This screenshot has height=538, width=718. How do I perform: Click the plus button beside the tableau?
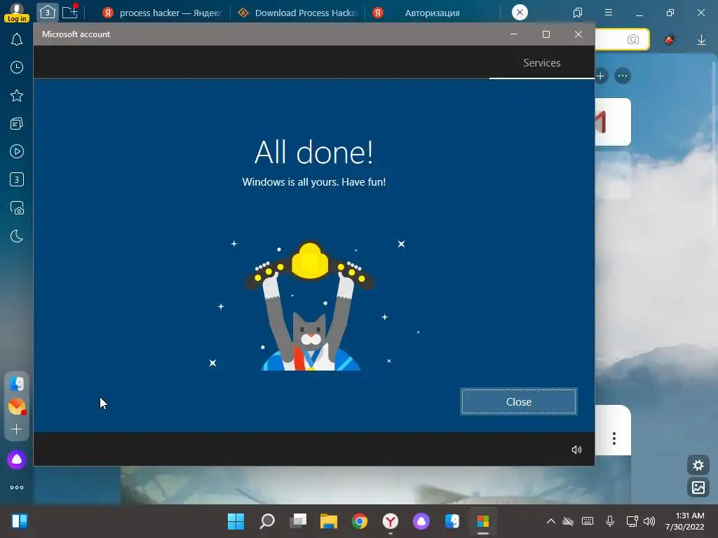pyautogui.click(x=601, y=76)
